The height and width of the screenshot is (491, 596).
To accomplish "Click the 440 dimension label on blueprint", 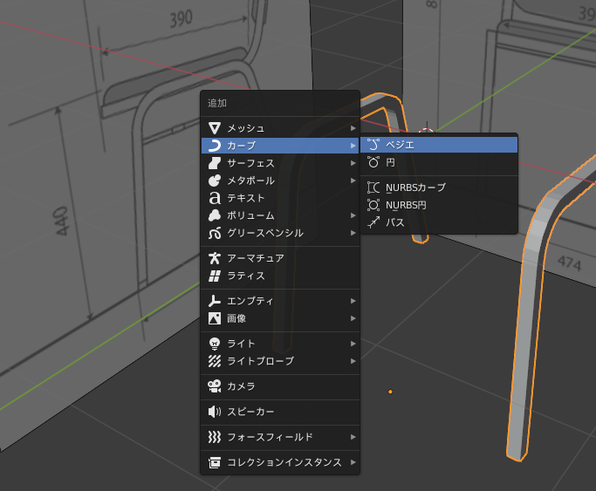I will [61, 221].
